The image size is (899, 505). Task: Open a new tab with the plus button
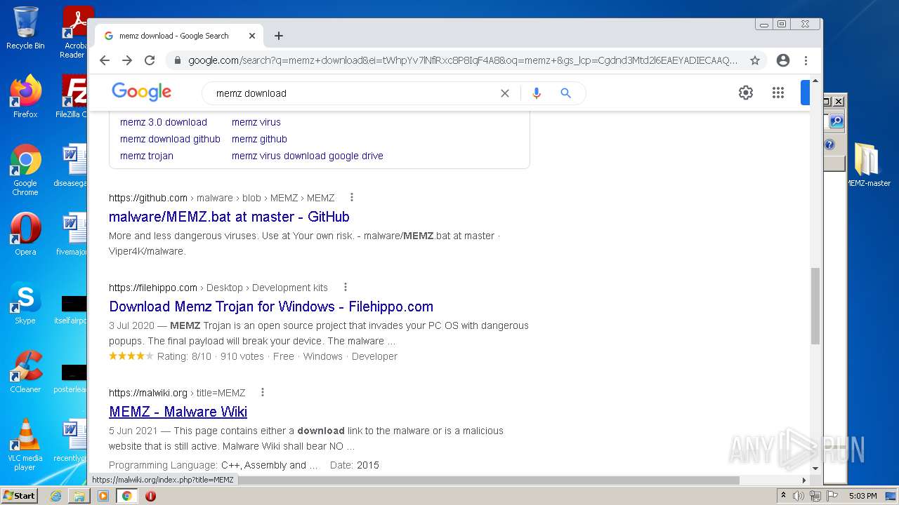coord(279,36)
